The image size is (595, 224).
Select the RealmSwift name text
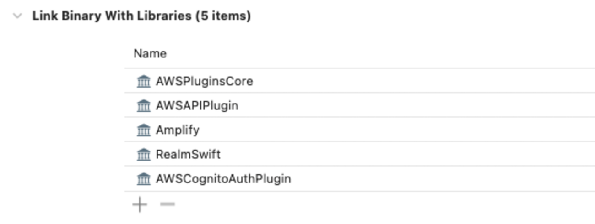coord(188,154)
